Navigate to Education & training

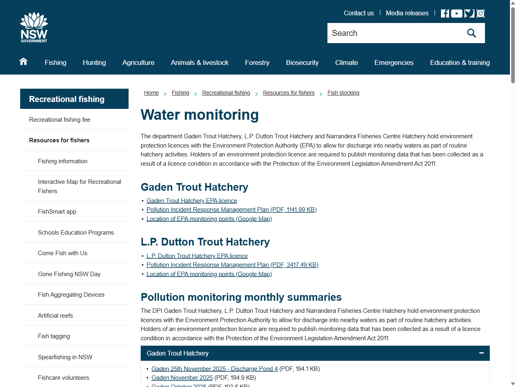click(x=460, y=62)
